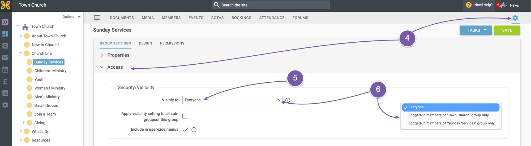Image resolution: width=531 pixels, height=146 pixels.
Task: Switch to the Design tab
Action: click(x=145, y=43)
